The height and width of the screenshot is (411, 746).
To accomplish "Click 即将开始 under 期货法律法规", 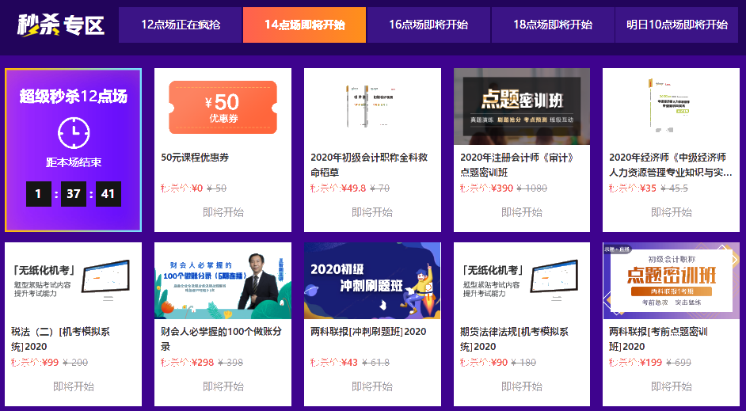I will 522,386.
